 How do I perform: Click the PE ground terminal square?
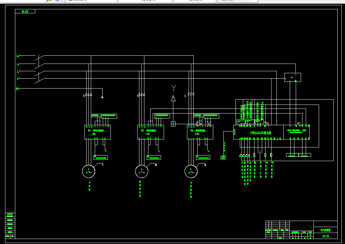click(102, 97)
